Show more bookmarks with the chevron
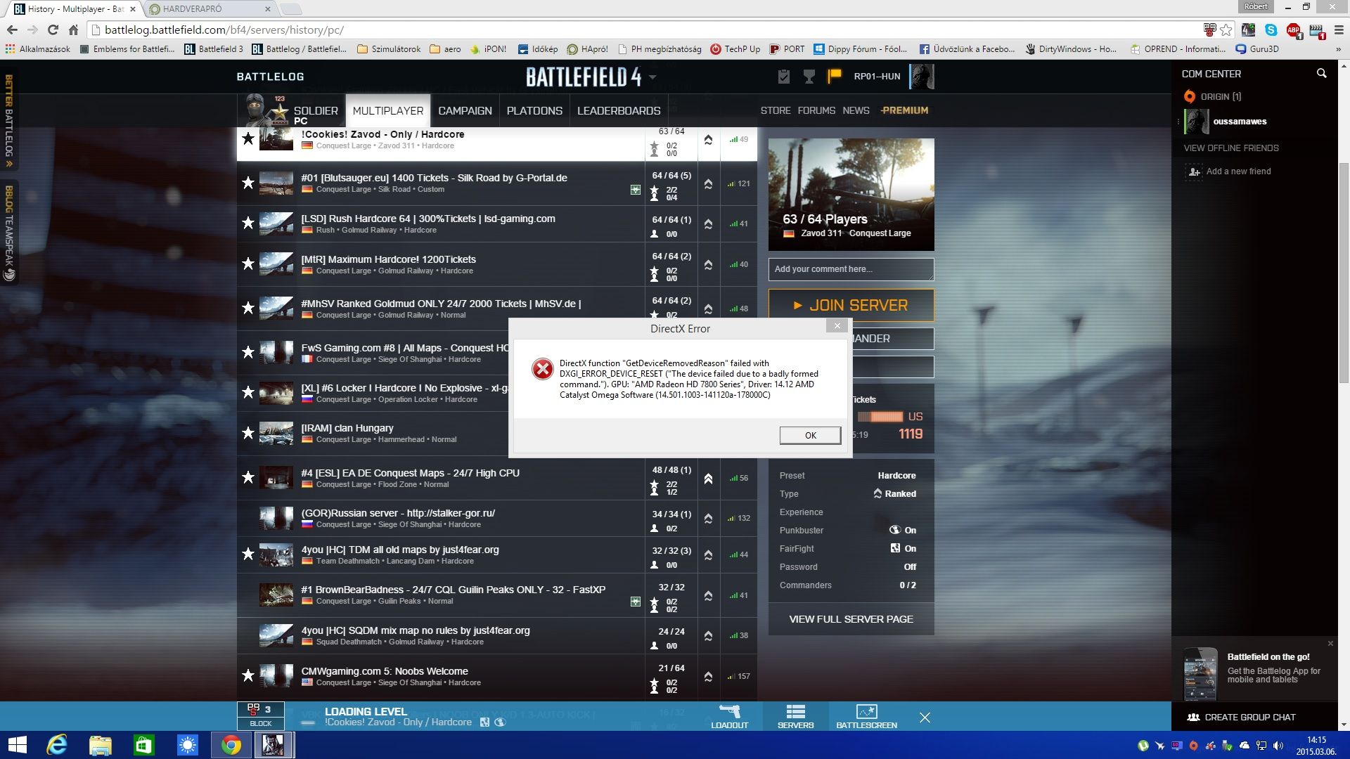This screenshot has width=1350, height=759. (1338, 49)
